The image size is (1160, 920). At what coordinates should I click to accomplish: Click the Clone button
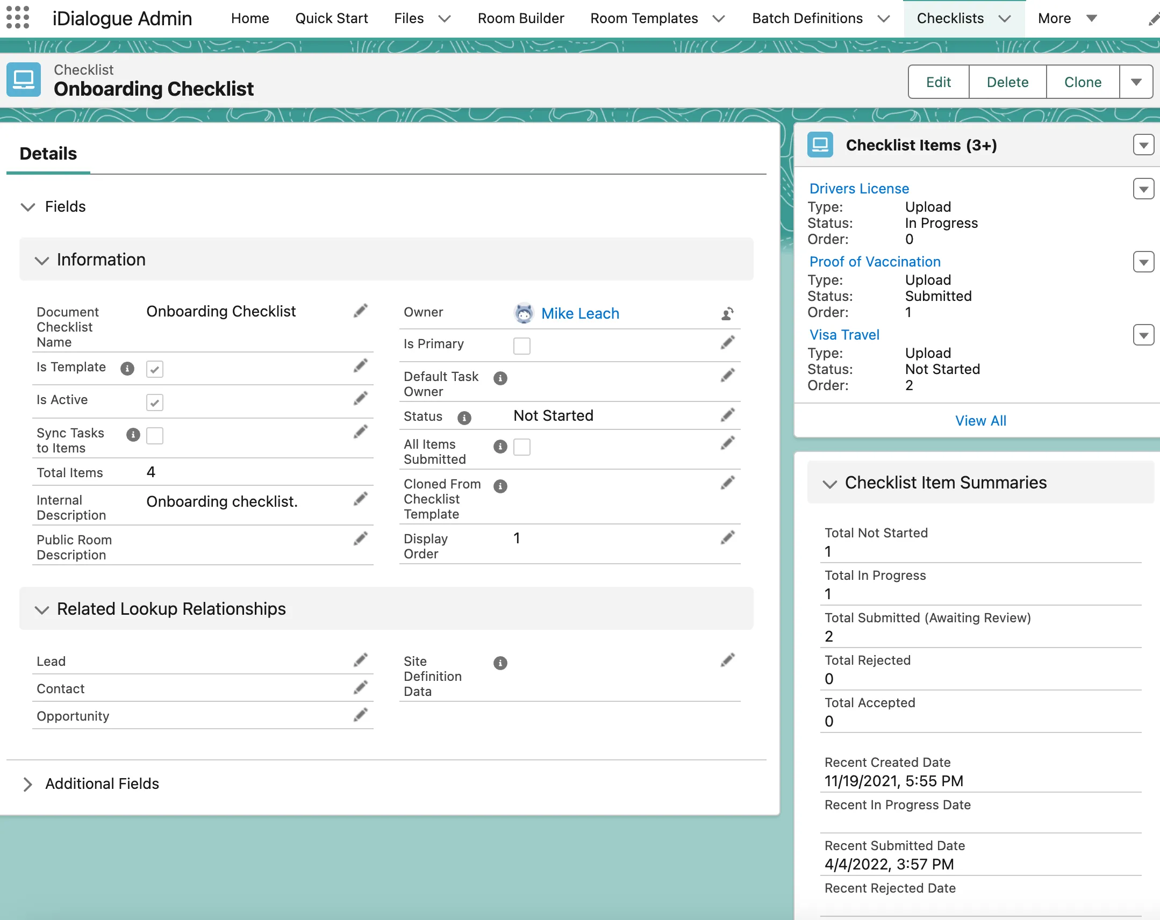click(x=1083, y=82)
